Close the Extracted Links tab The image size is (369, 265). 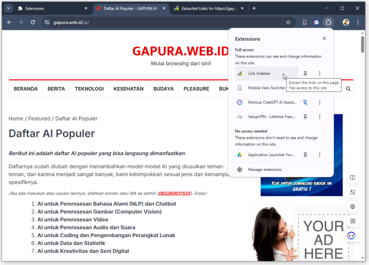[x=242, y=8]
